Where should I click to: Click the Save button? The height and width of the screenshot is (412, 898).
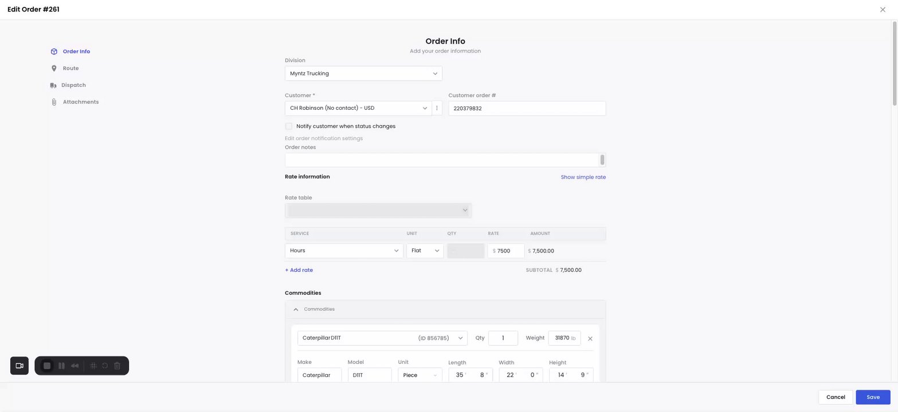[872, 397]
